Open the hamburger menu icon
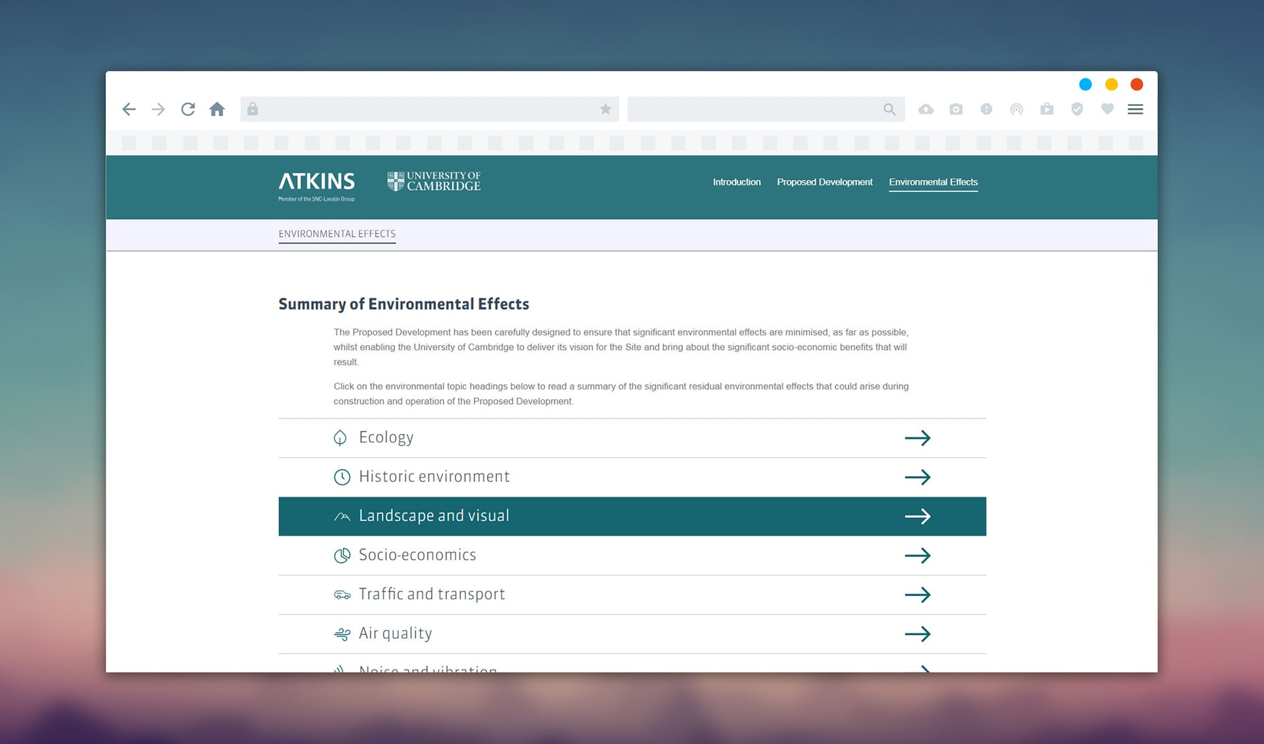This screenshot has width=1264, height=744. tap(1135, 109)
